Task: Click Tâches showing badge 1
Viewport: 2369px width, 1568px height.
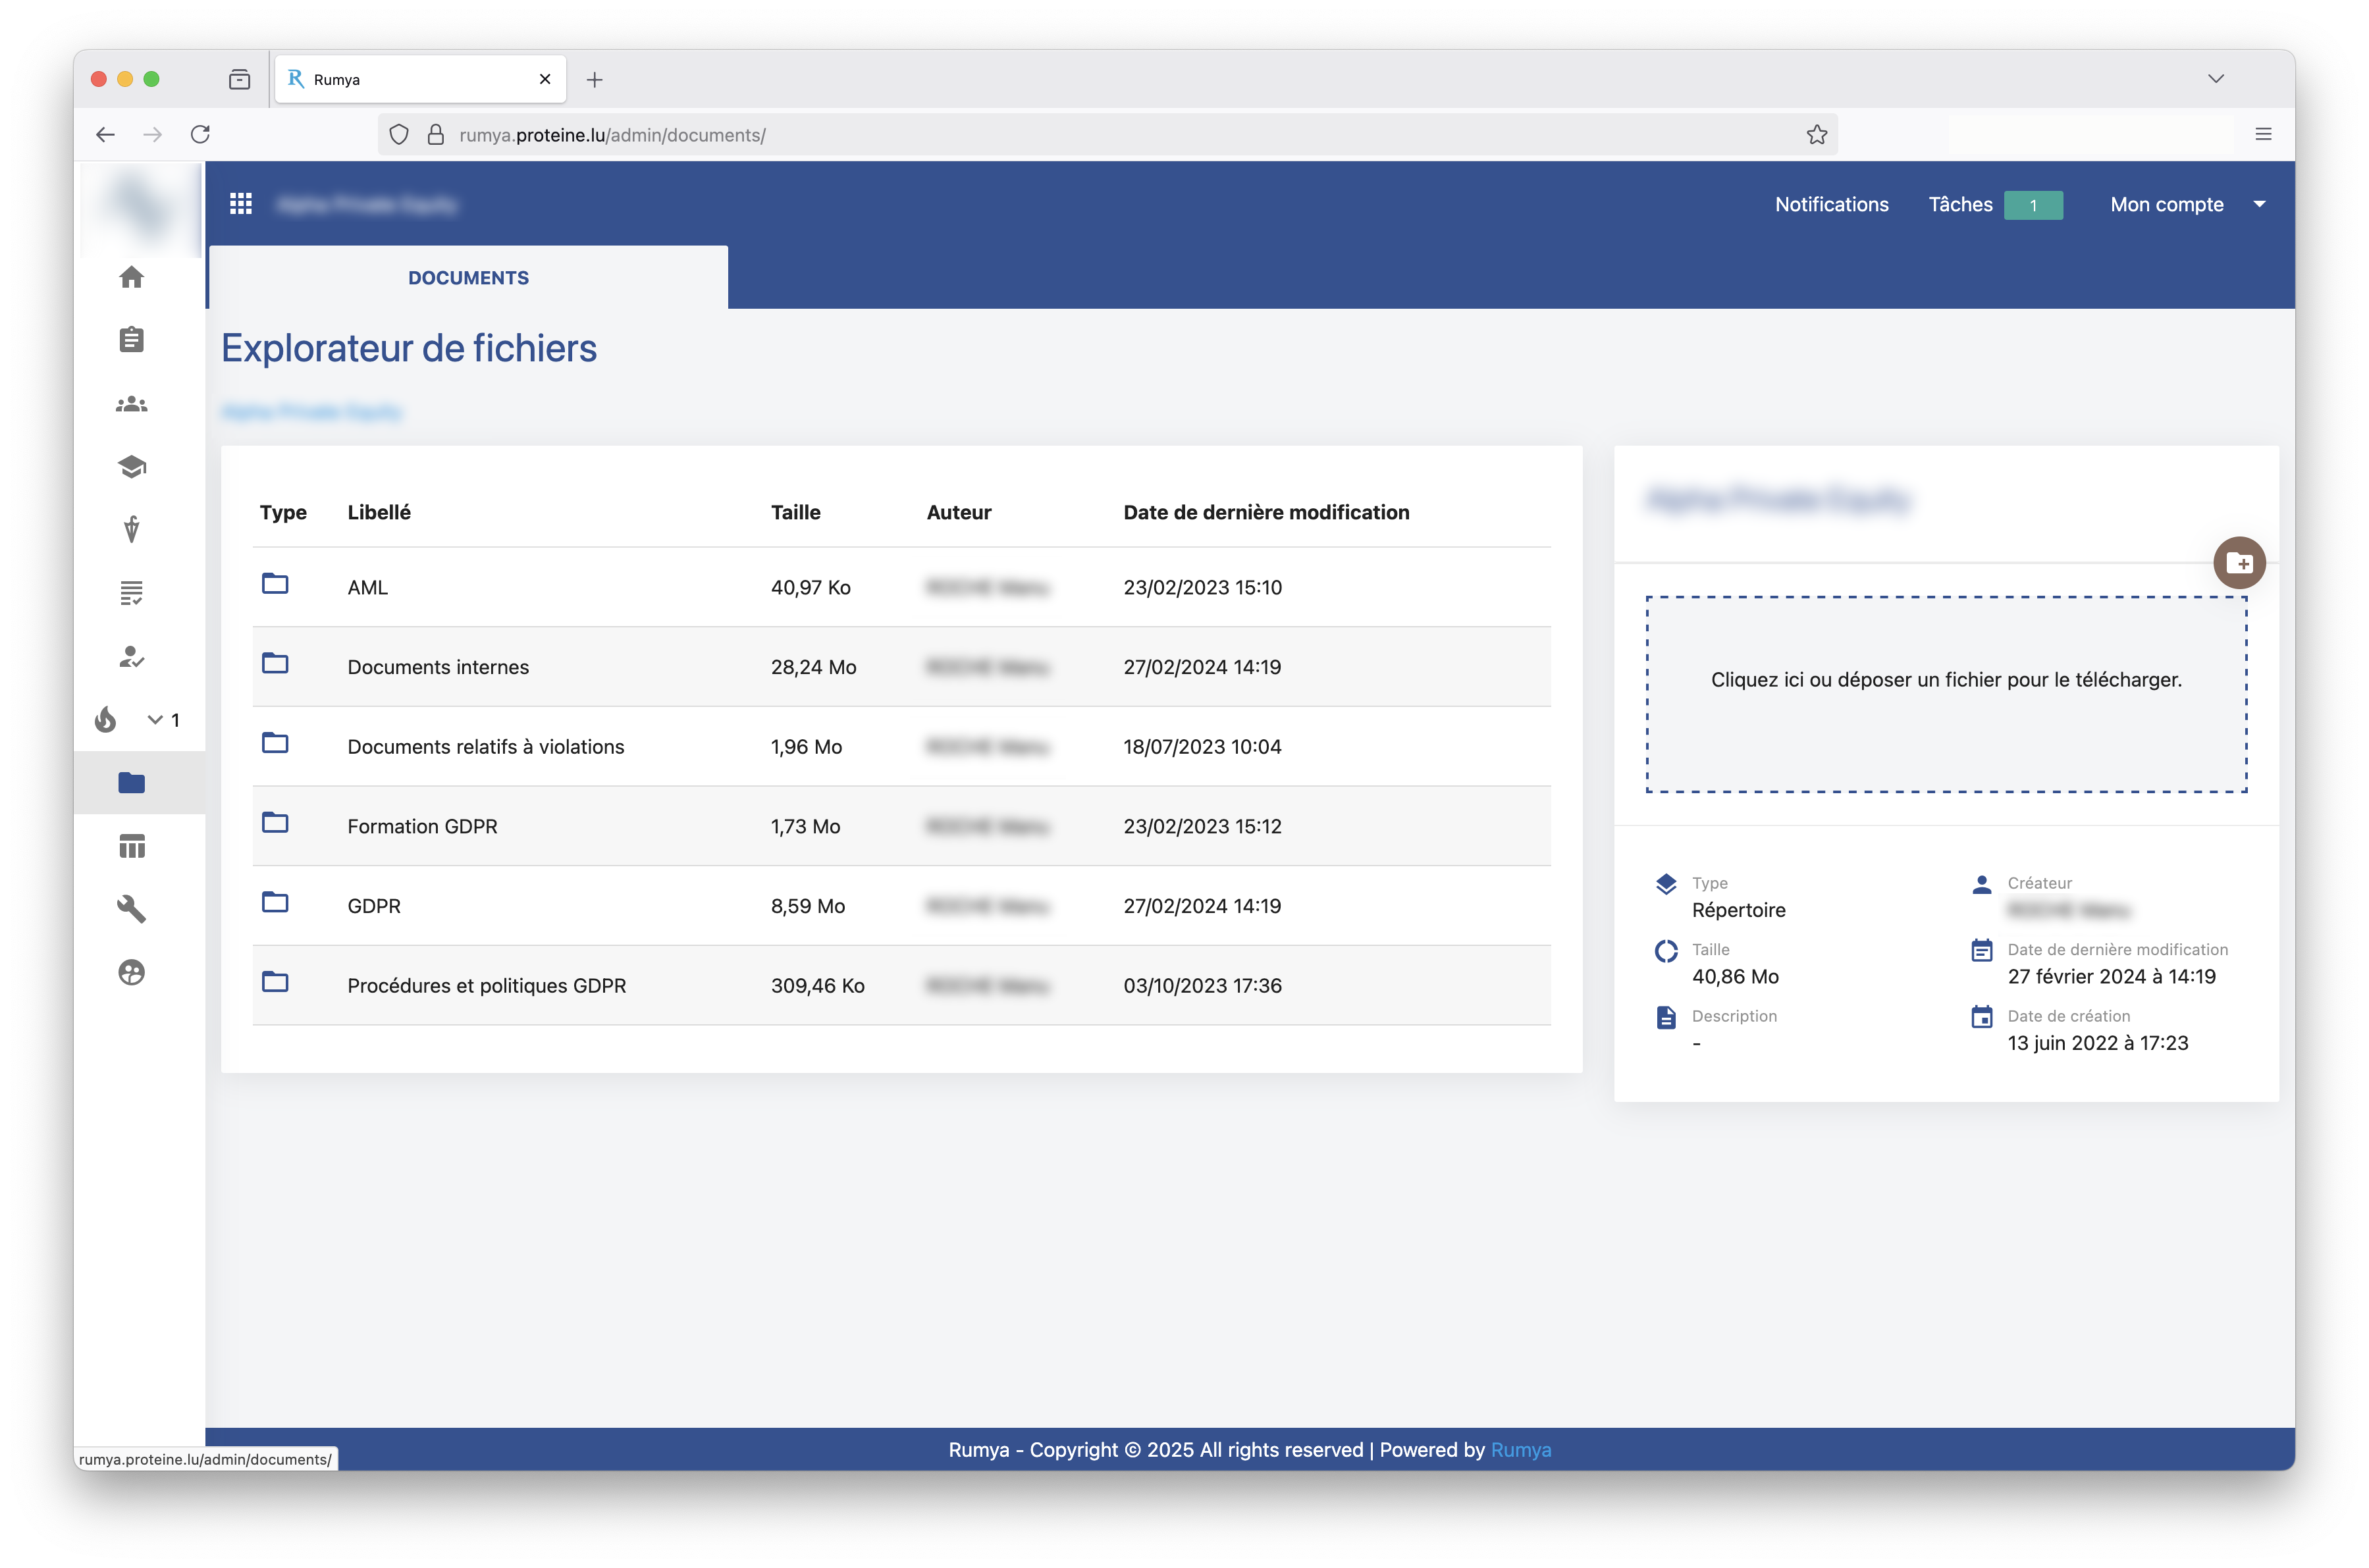Action: pyautogui.click(x=1960, y=203)
